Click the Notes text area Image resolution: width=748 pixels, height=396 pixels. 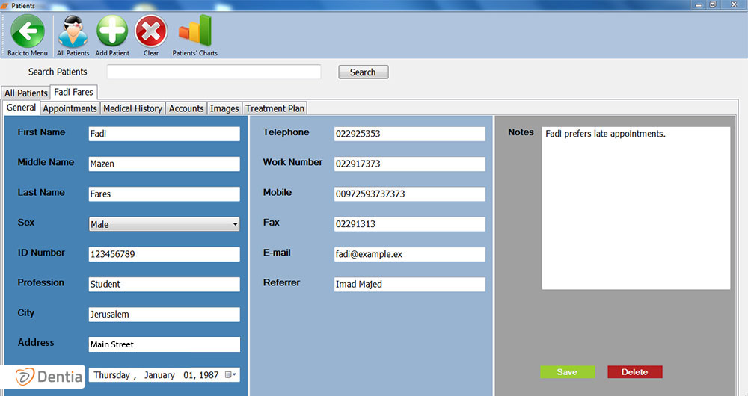pyautogui.click(x=635, y=209)
